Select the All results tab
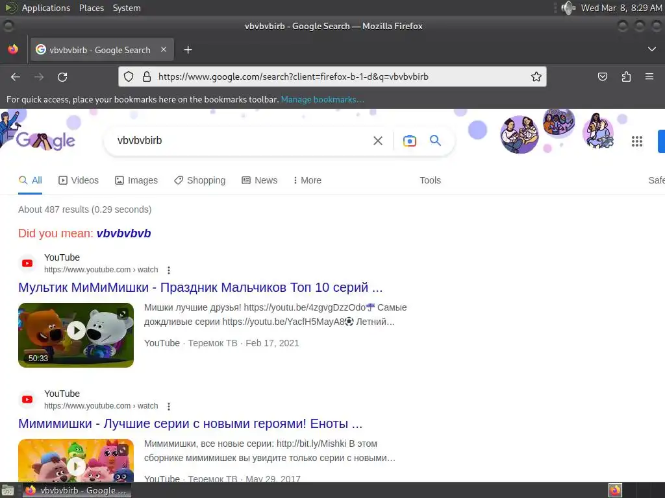665x498 pixels. 30,180
